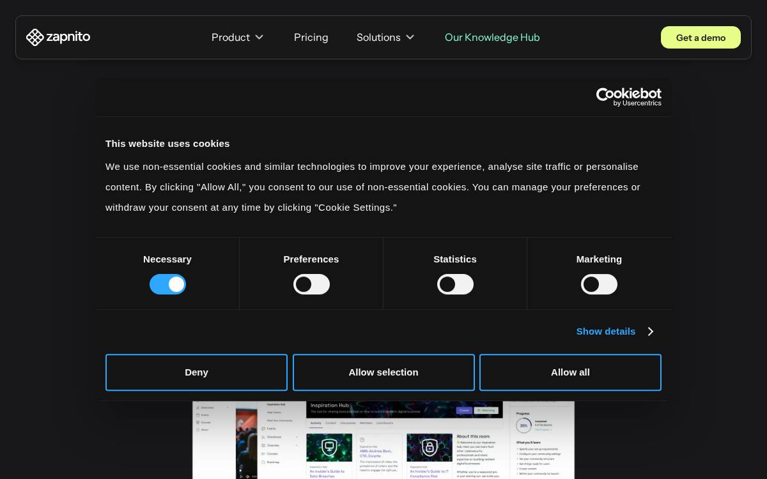
Task: Click the product screenshot preview below the dialog
Action: tap(383, 440)
